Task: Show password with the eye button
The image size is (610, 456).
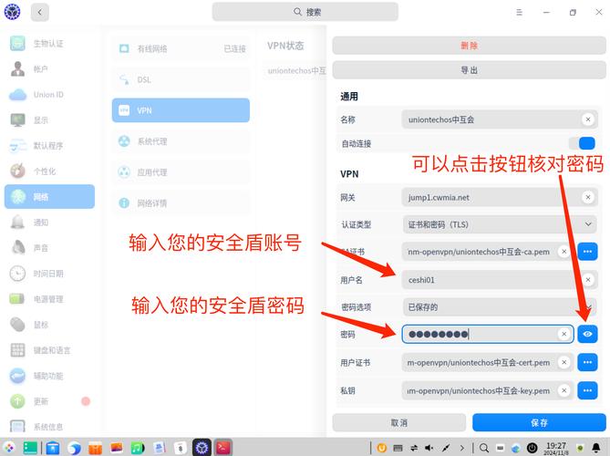Action: click(588, 334)
